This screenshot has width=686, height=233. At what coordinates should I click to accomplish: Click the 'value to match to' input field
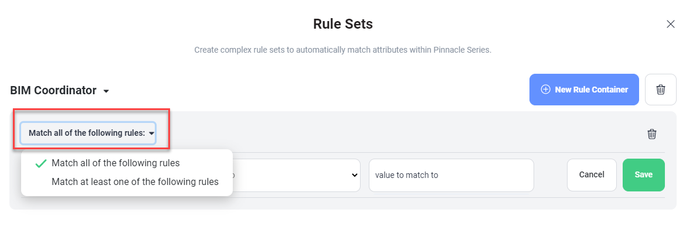click(451, 175)
